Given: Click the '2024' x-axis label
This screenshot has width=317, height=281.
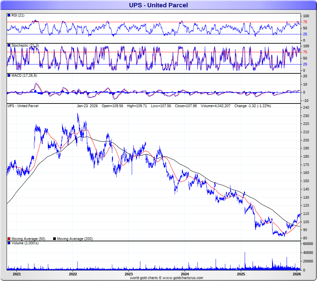Looking at the screenshot, I should click(x=185, y=274).
